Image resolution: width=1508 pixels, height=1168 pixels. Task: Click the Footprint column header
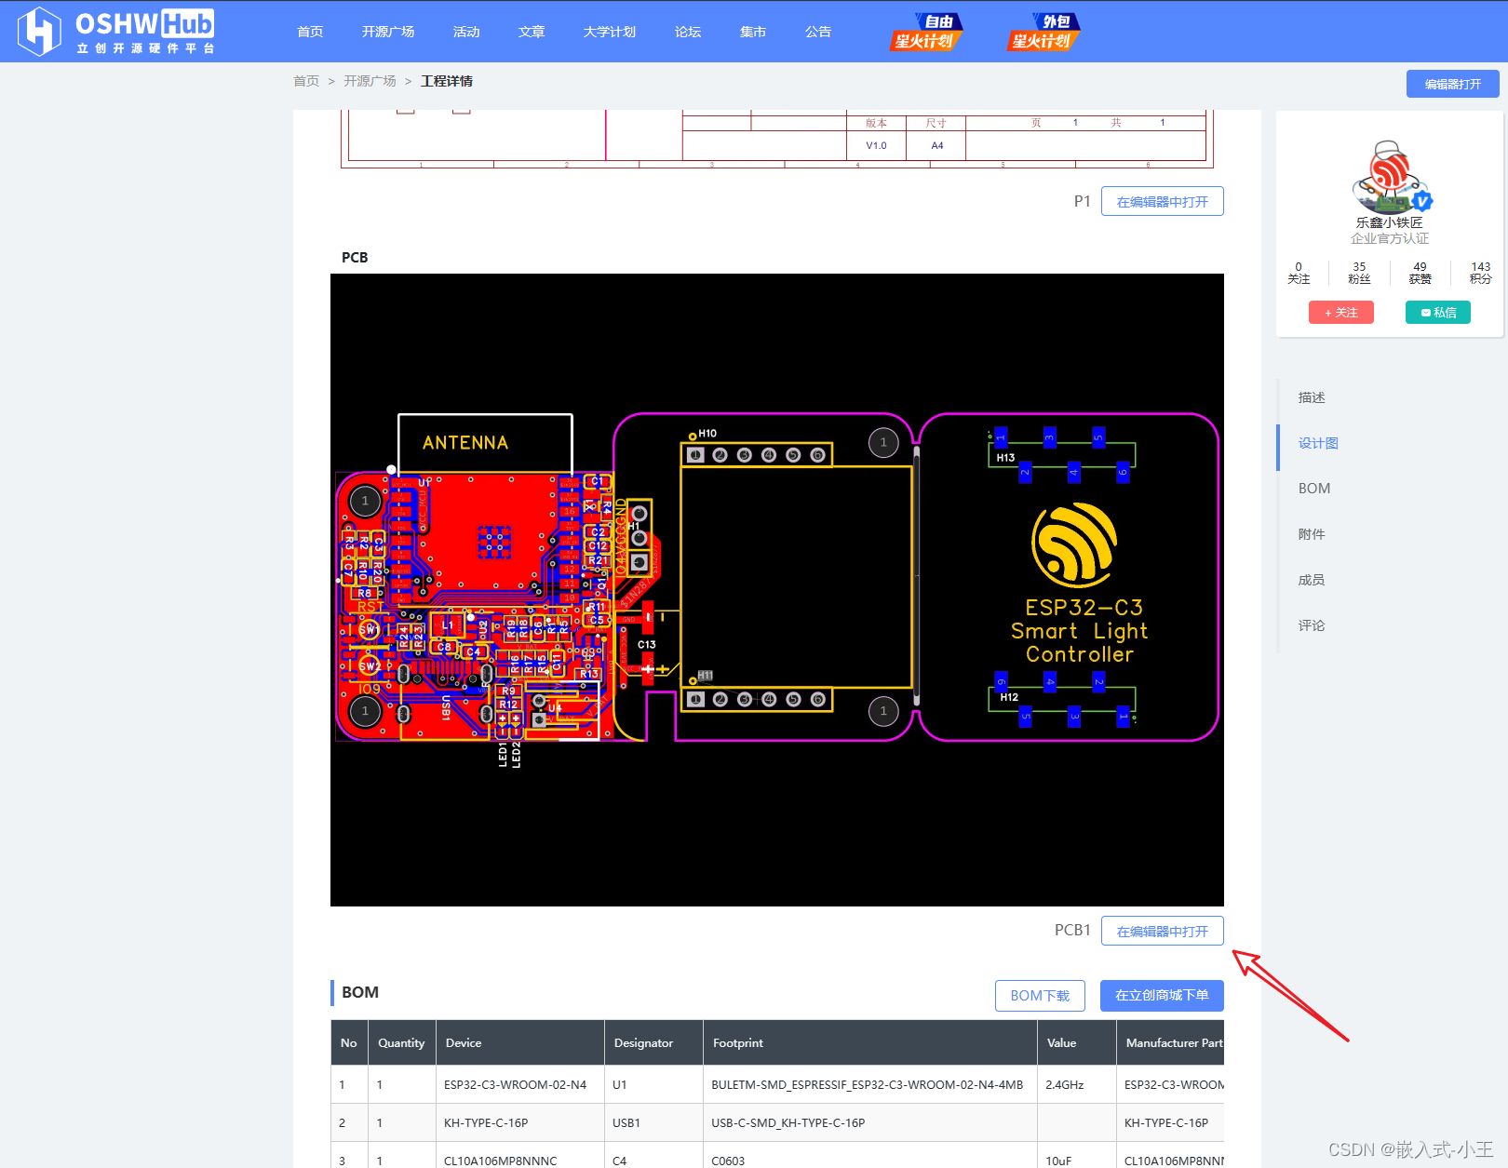pyautogui.click(x=870, y=1042)
